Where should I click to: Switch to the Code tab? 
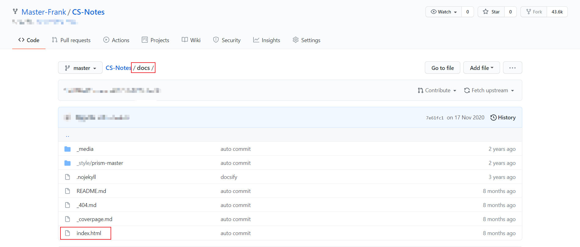tap(29, 40)
